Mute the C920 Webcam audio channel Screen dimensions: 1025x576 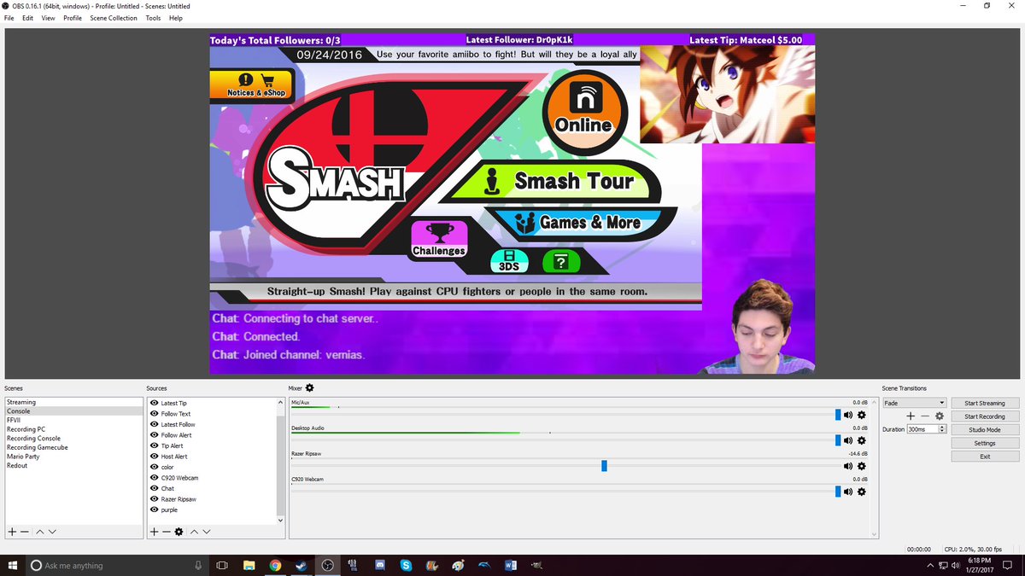pyautogui.click(x=848, y=492)
